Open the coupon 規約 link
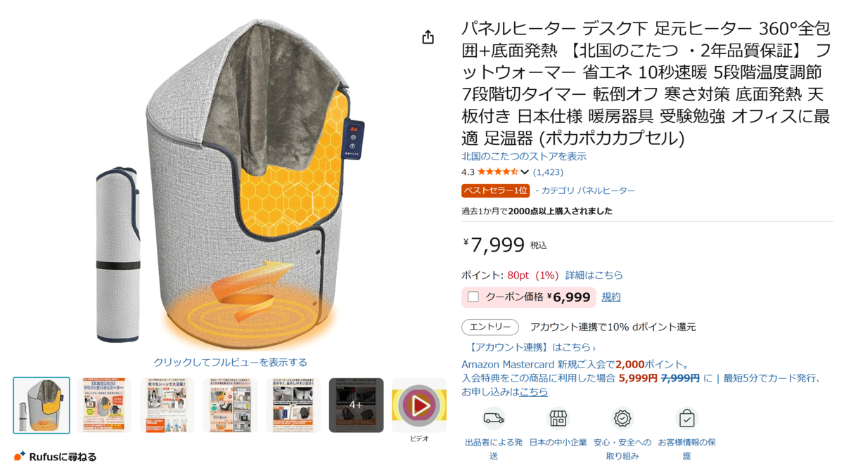Viewport: 844px width, 468px height. click(611, 297)
